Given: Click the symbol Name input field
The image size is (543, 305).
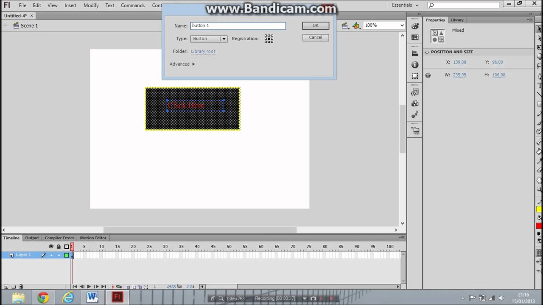Looking at the screenshot, I should [238, 26].
